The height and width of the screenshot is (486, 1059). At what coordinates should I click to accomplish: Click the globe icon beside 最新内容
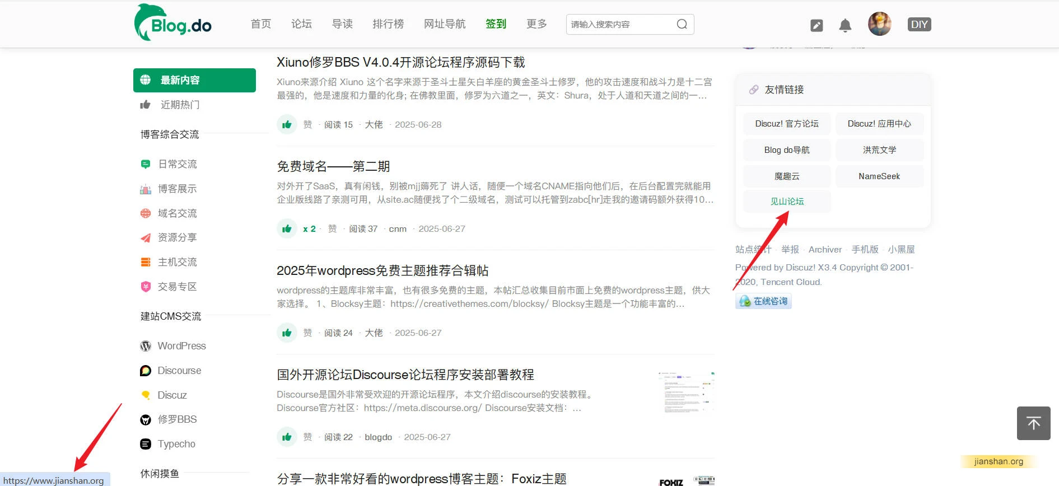click(x=146, y=80)
